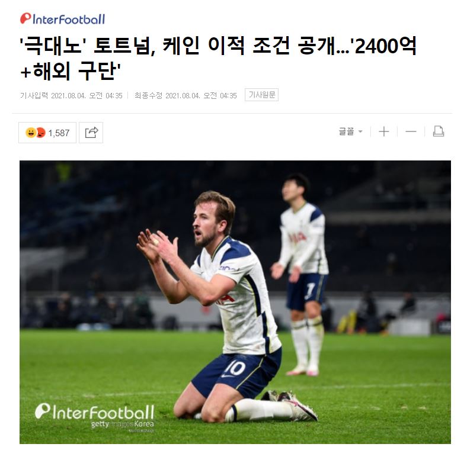The width and height of the screenshot is (467, 463).
Task: Decrease font size with minus icon
Action: point(411,131)
